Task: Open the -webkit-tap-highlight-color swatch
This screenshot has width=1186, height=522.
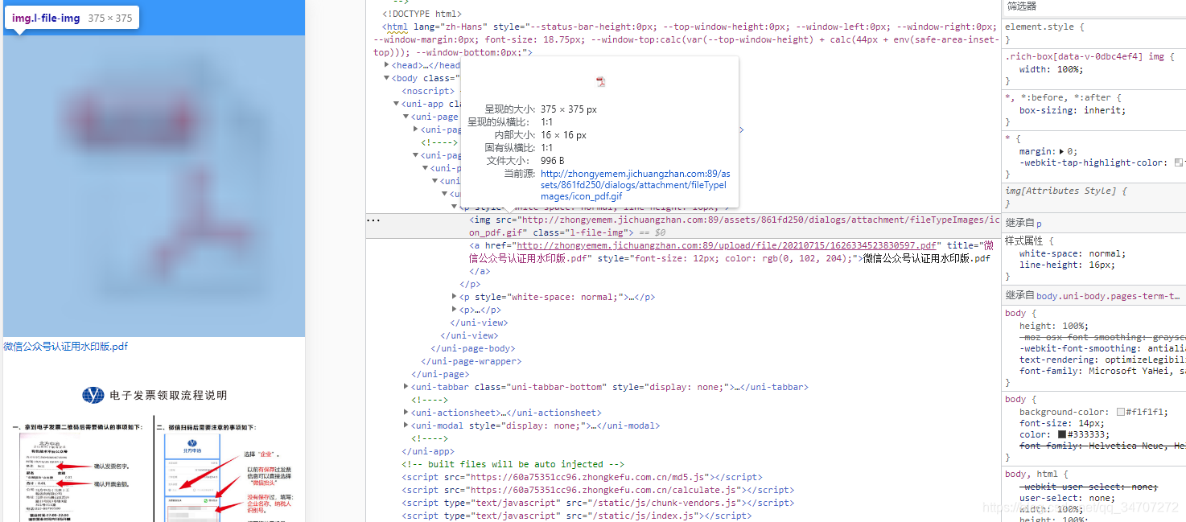Action: 1178,162
